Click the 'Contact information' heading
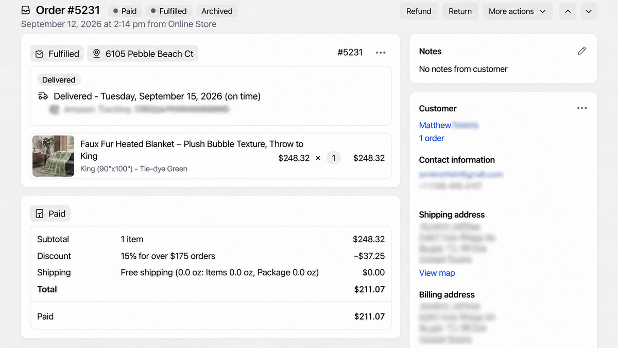The width and height of the screenshot is (618, 348). (x=457, y=160)
